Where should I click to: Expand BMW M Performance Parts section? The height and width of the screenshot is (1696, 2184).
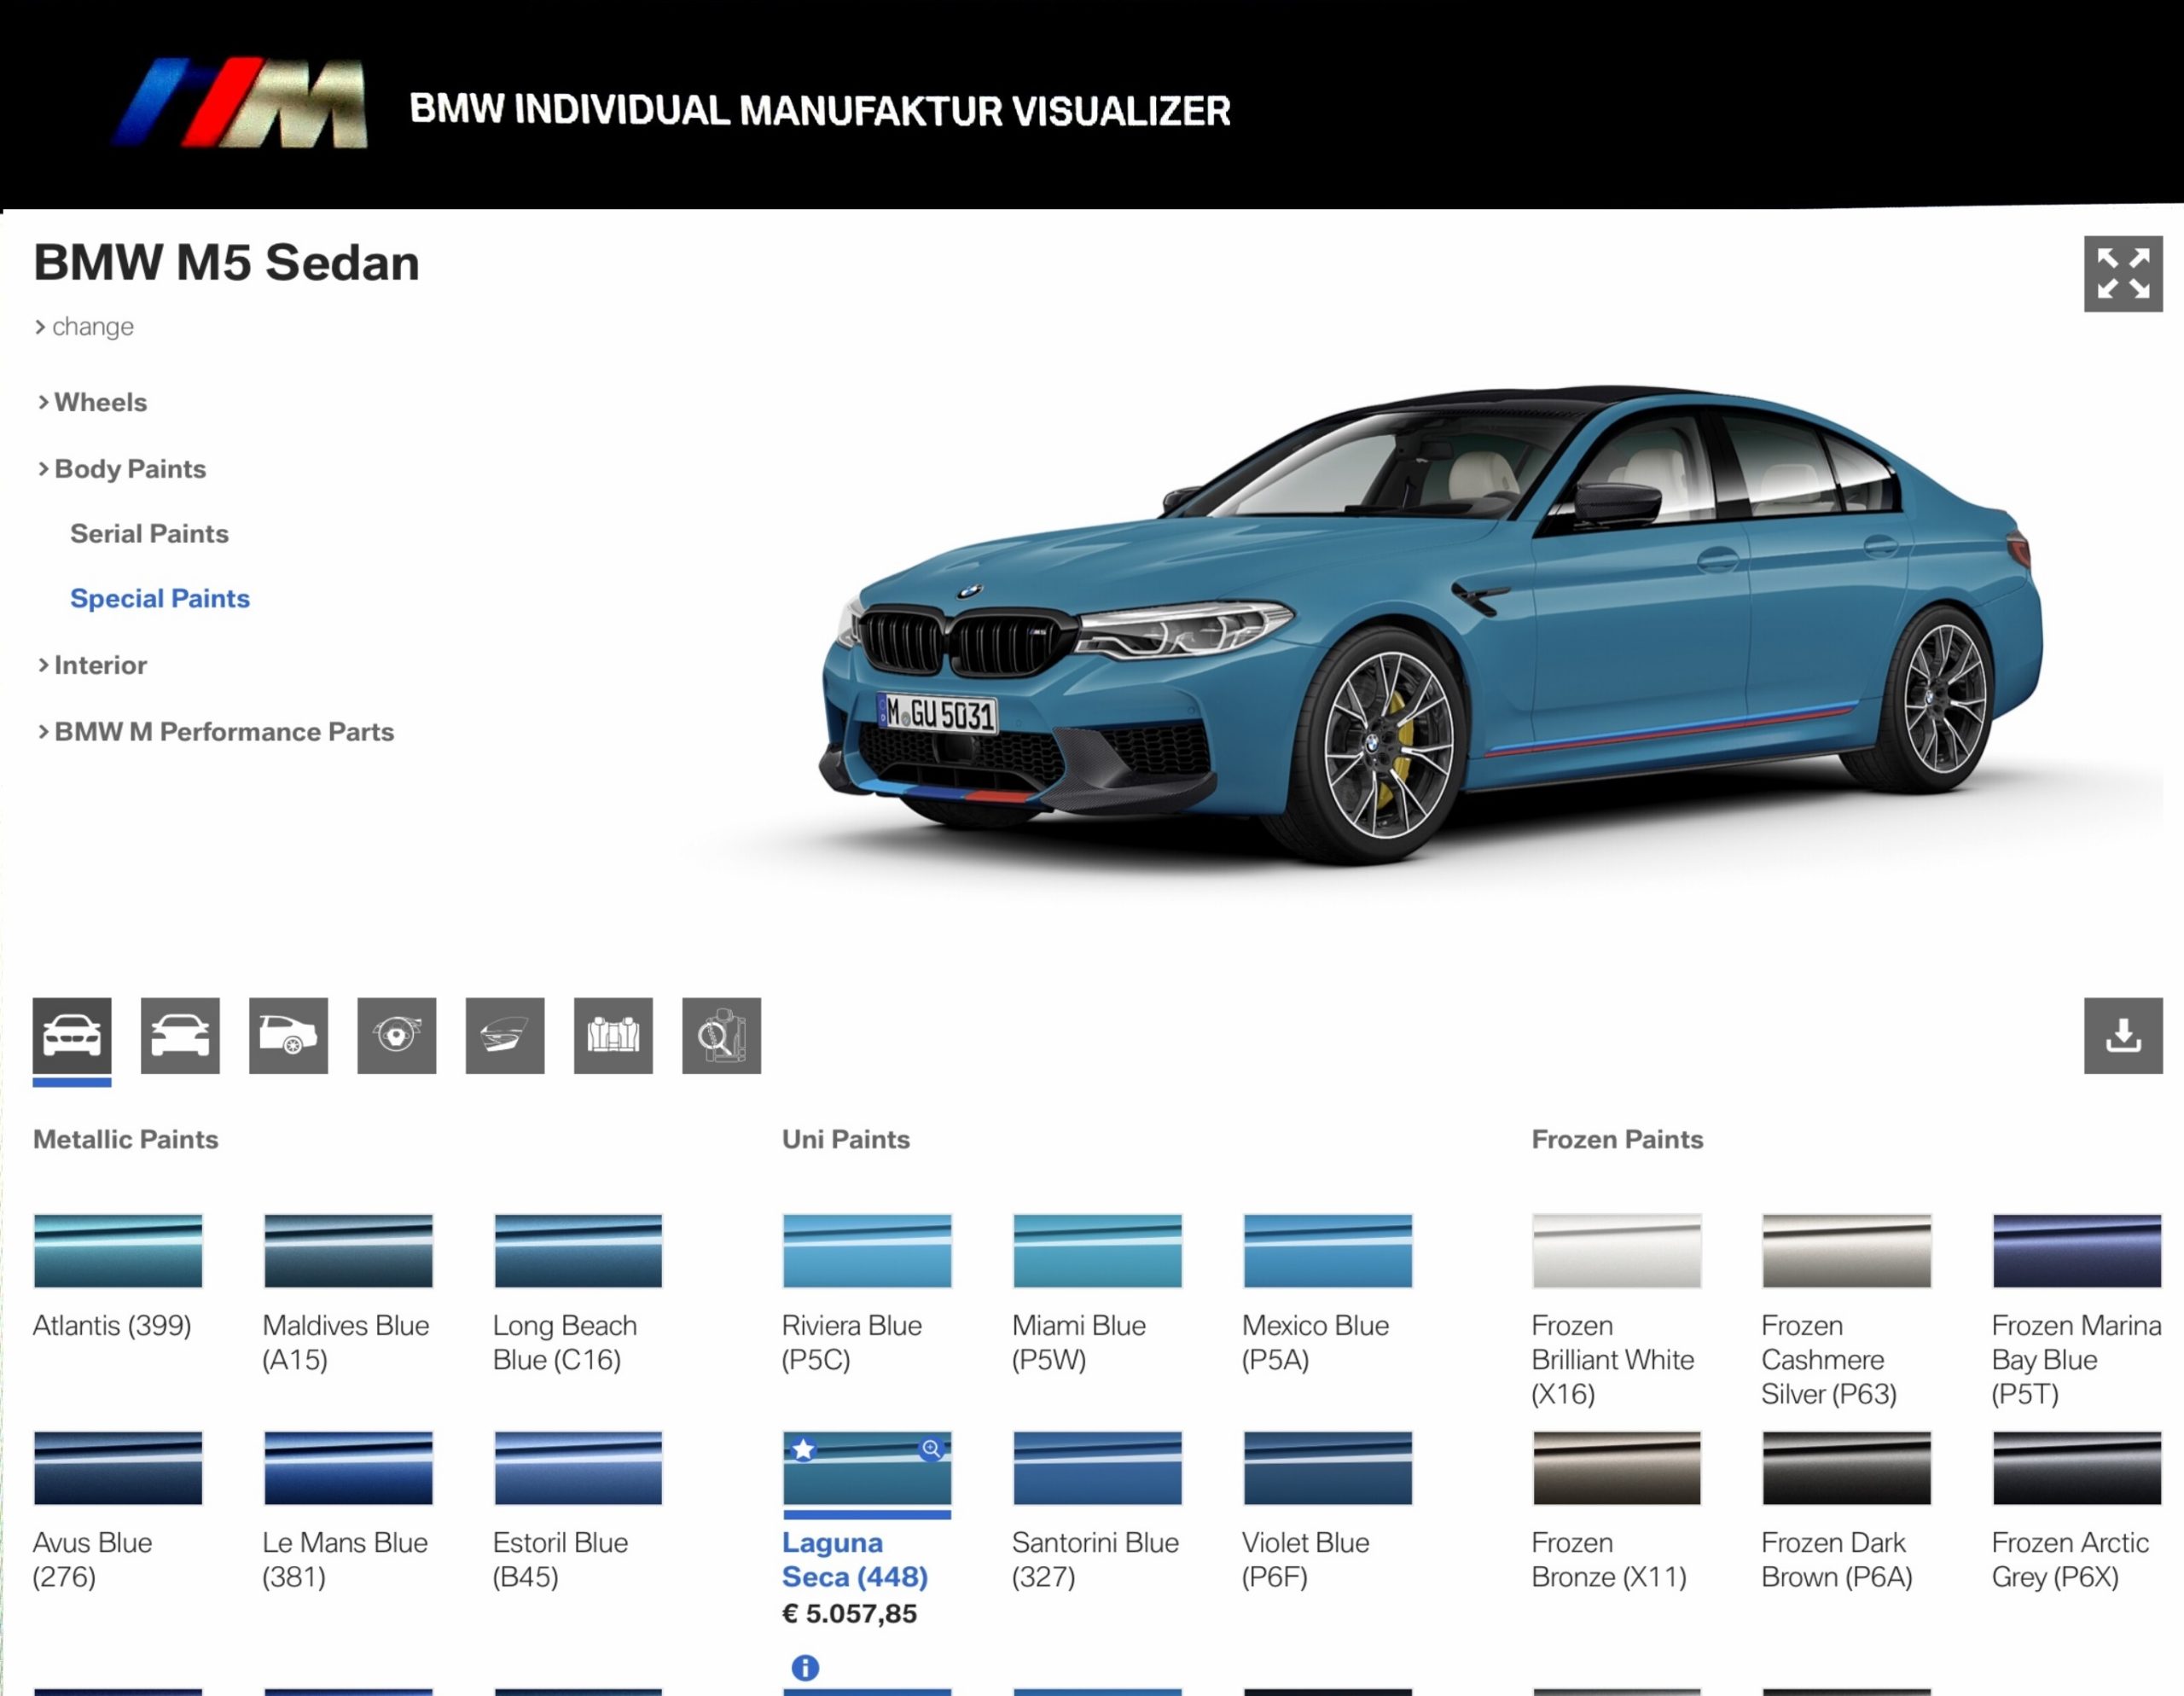pos(215,732)
